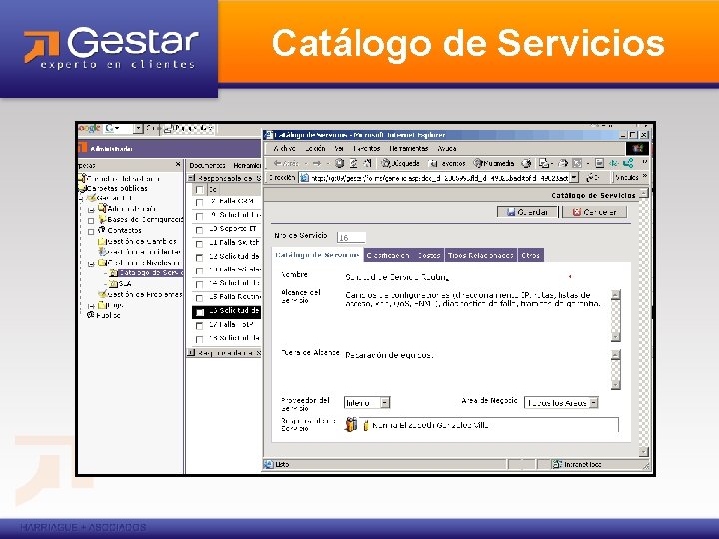
Task: Click the people icon next to Responsable del Servicio
Action: click(x=351, y=425)
